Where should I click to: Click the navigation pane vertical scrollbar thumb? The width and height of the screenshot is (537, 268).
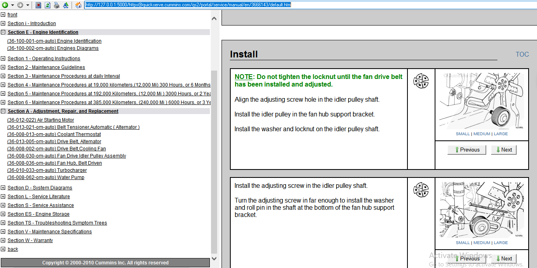coord(214,162)
